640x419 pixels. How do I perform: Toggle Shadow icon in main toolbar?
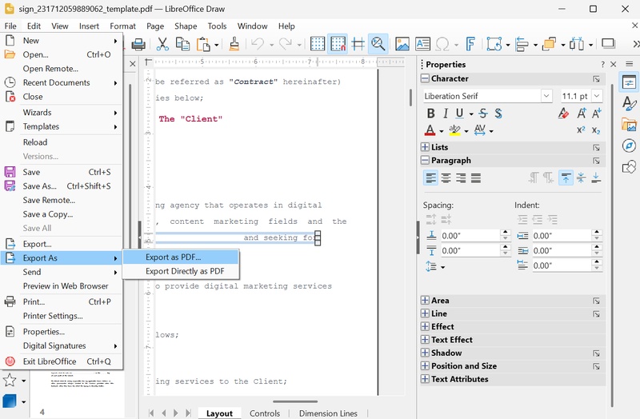click(608, 44)
